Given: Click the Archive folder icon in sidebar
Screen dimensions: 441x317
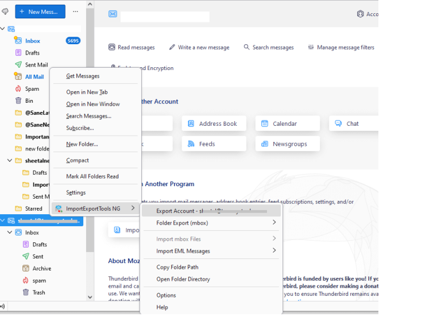Looking at the screenshot, I should (x=26, y=268).
